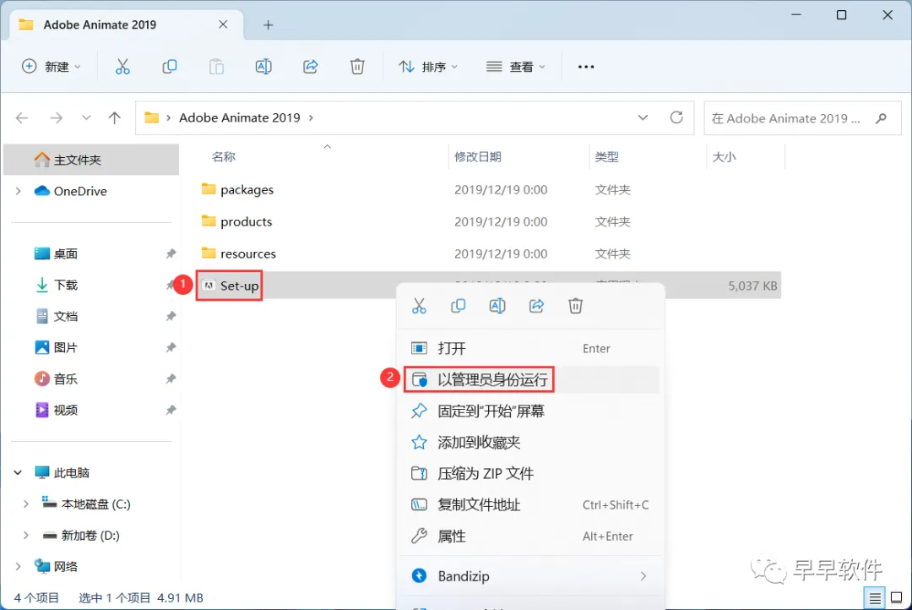The image size is (912, 610).
Task: Click the Delete trash icon in the toolbar
Action: pyautogui.click(x=357, y=67)
